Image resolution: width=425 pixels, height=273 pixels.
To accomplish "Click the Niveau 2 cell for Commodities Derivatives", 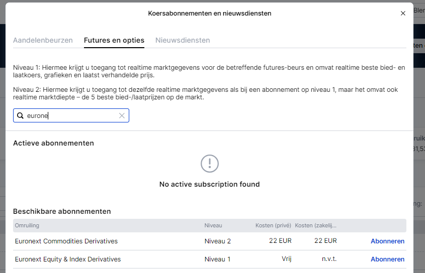I will pos(218,241).
